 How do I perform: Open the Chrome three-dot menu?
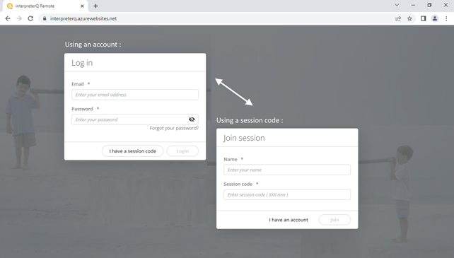[x=446, y=18]
